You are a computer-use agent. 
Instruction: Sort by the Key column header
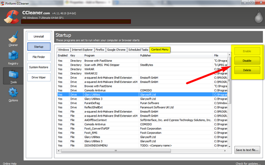pos(76,55)
